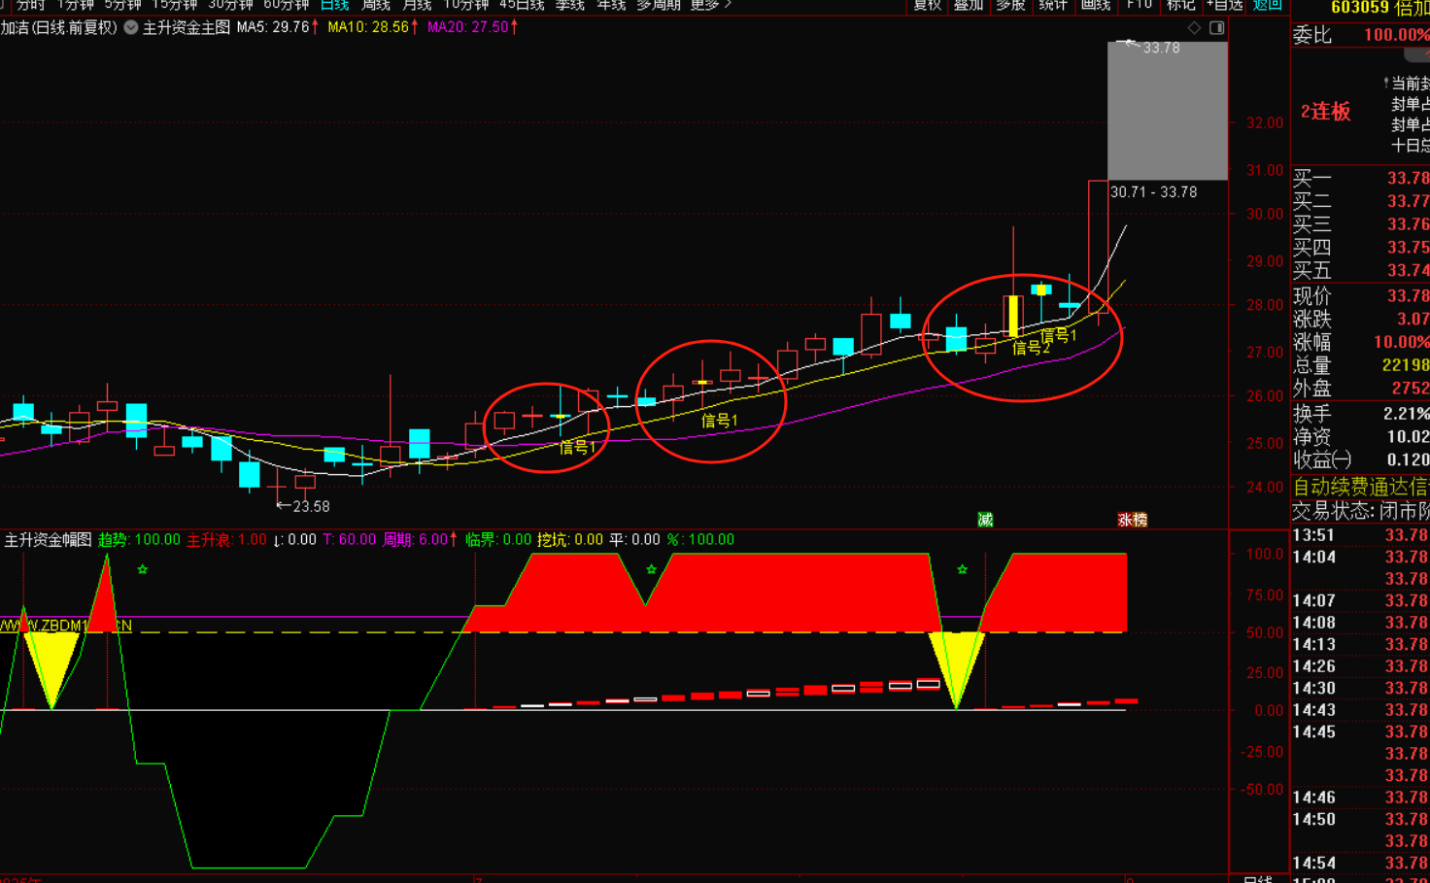
Task: Click the first green star signal marker
Action: tap(143, 569)
